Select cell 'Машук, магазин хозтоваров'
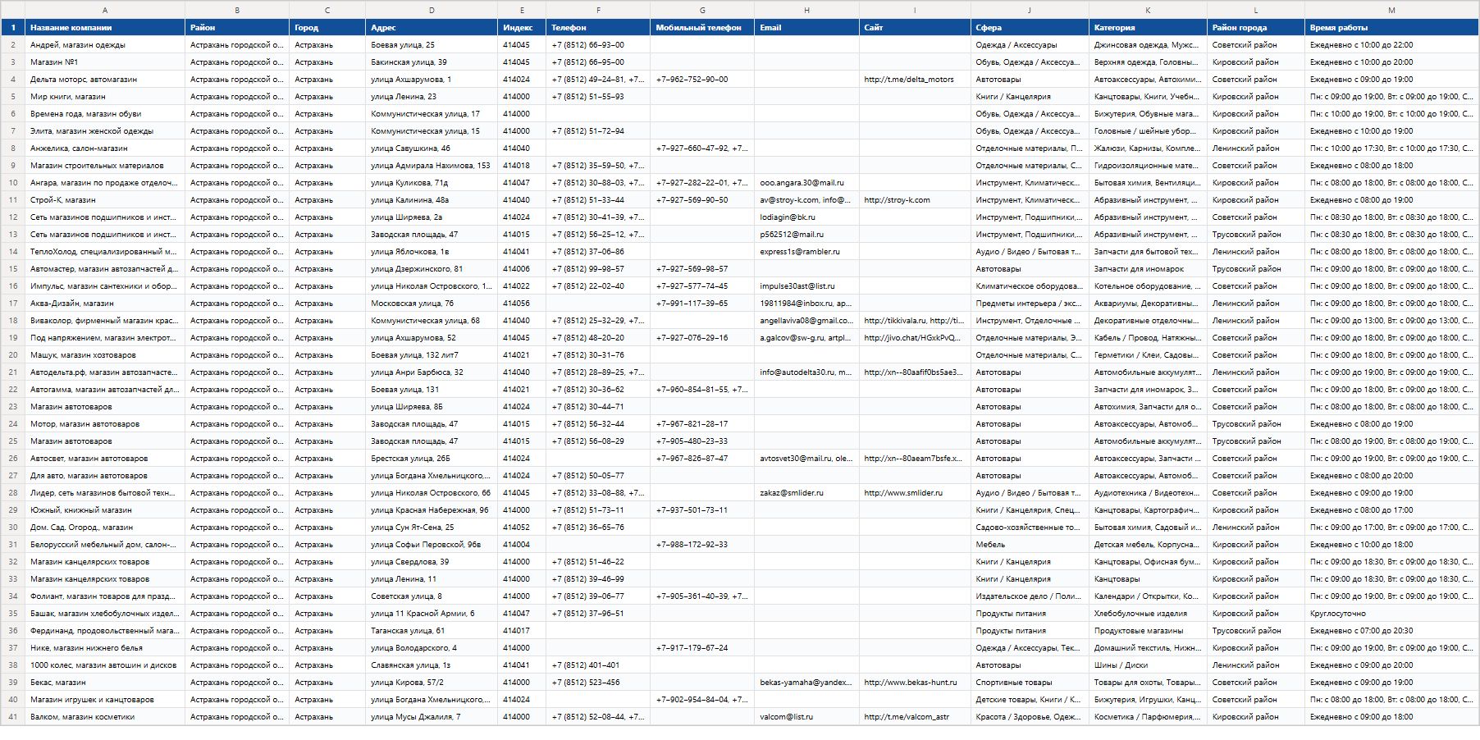This screenshot has width=1480, height=740. pyautogui.click(x=105, y=355)
